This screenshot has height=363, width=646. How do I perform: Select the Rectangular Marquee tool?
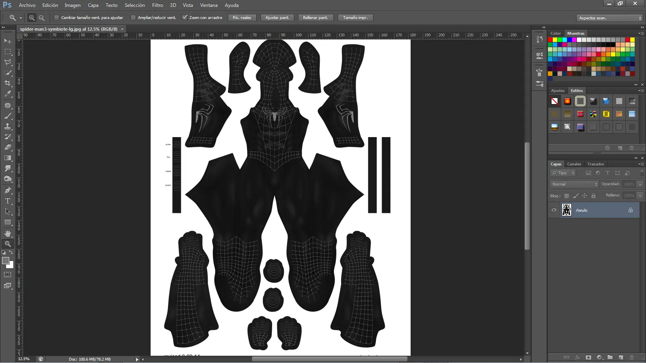point(8,52)
